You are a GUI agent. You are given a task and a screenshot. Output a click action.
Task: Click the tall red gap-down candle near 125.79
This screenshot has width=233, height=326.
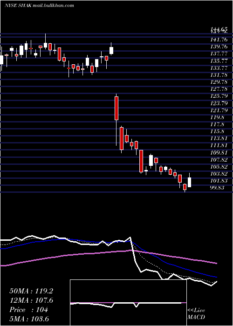(116, 109)
